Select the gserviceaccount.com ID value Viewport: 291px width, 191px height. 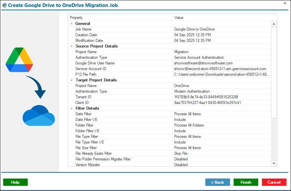coord(220,69)
